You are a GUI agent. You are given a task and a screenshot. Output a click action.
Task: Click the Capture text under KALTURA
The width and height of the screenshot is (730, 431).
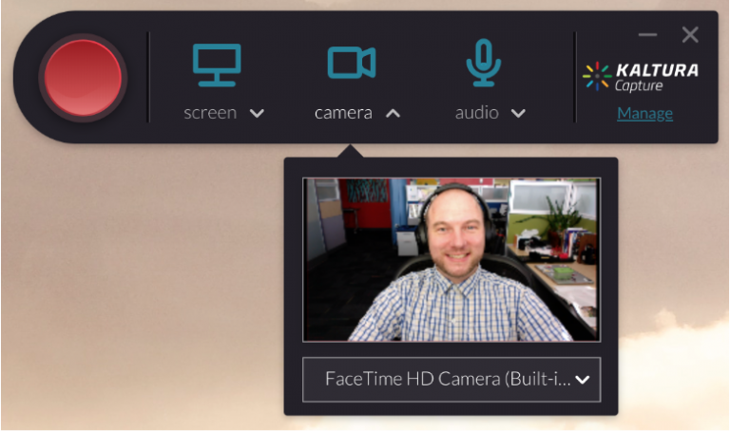point(639,86)
